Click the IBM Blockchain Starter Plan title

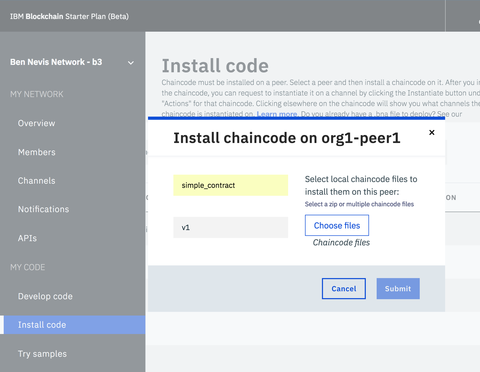(69, 16)
